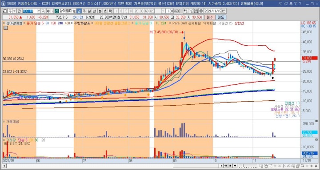
Task: Fast forward chart replay button
Action: tap(235, 166)
